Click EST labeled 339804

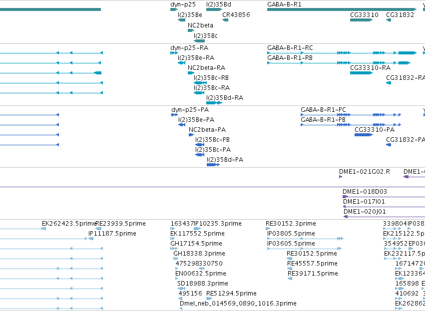point(395,224)
